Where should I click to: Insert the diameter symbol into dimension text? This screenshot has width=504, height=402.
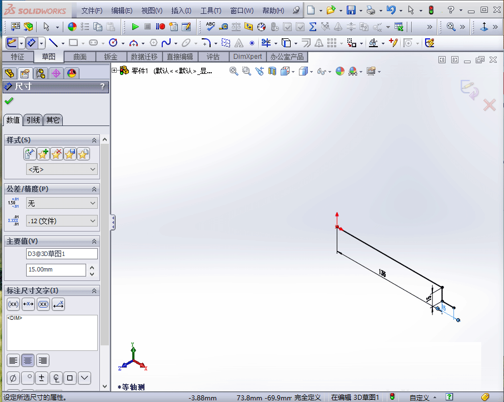click(x=12, y=378)
